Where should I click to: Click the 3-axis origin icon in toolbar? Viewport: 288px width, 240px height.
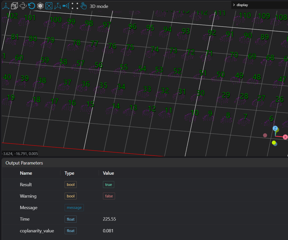pos(6,6)
